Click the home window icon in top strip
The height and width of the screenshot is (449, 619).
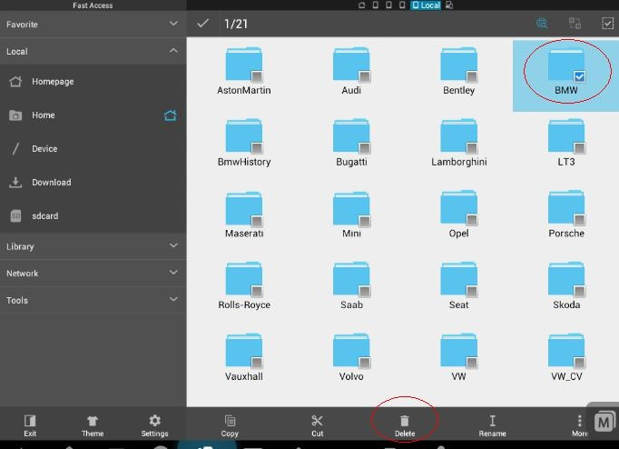(361, 5)
